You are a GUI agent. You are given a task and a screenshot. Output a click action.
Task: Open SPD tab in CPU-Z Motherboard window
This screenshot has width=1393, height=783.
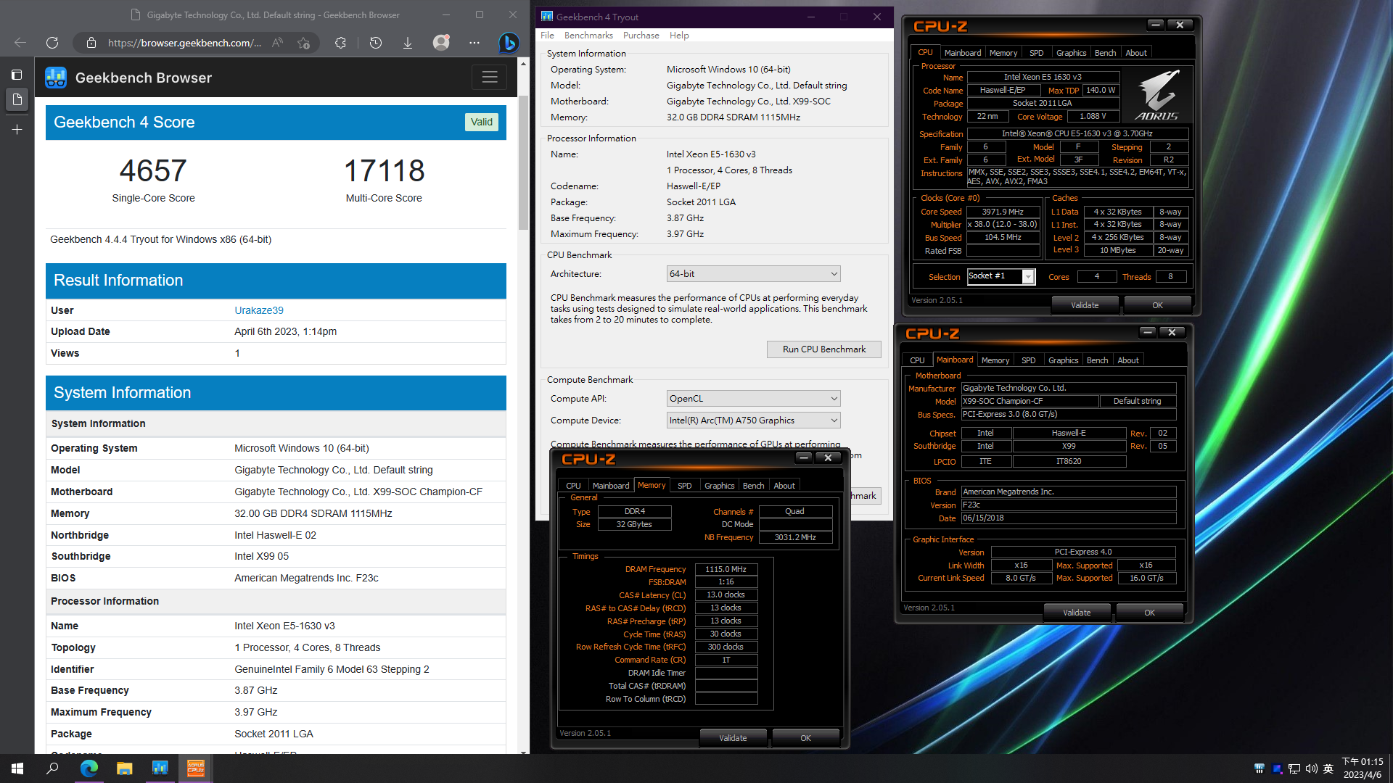point(1028,360)
